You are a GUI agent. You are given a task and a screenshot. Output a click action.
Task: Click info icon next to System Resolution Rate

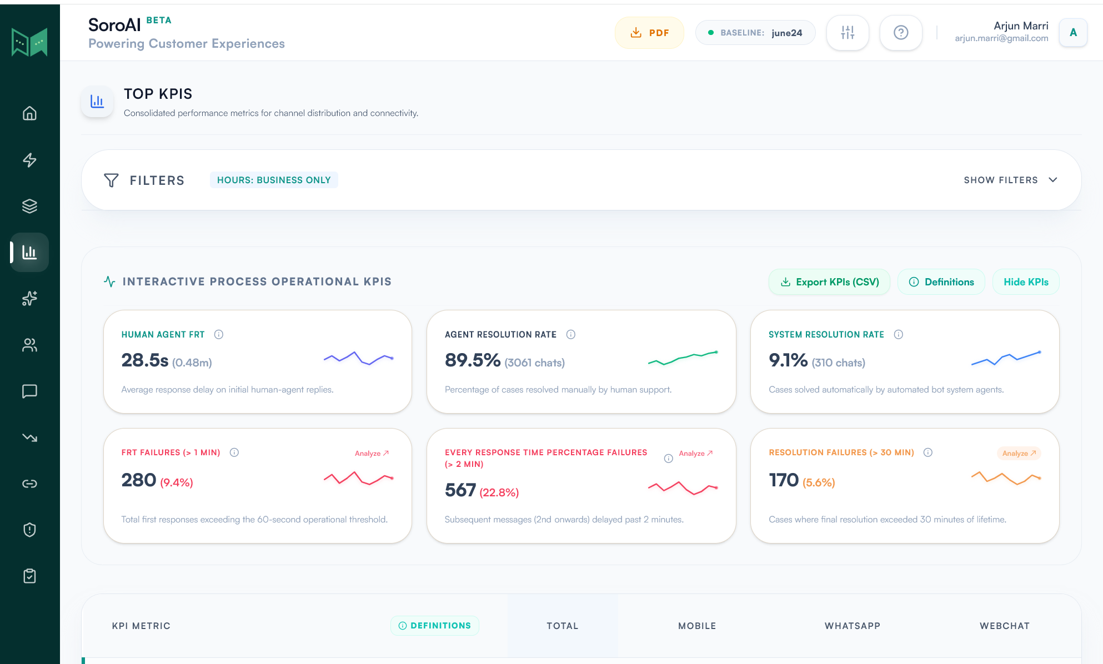click(x=899, y=334)
